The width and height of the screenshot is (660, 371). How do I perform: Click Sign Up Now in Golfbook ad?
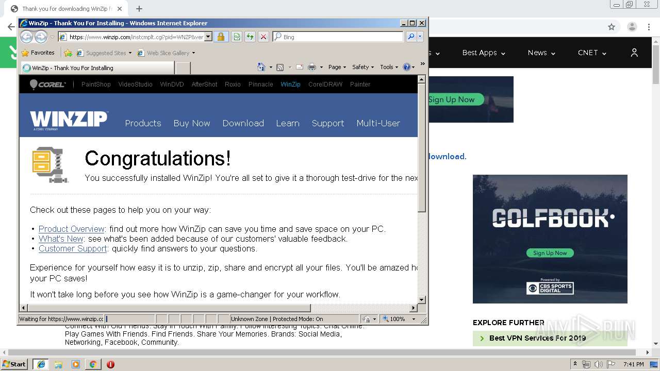(x=550, y=253)
